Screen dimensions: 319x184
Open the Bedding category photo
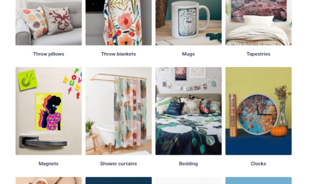[x=189, y=111]
